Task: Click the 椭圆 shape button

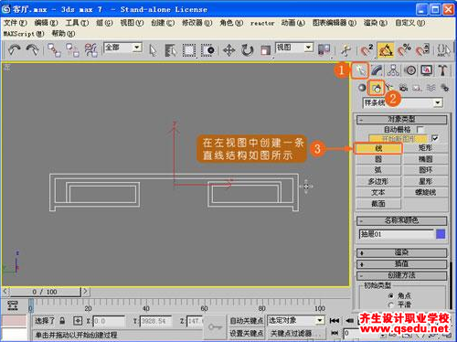Action: pyautogui.click(x=425, y=159)
